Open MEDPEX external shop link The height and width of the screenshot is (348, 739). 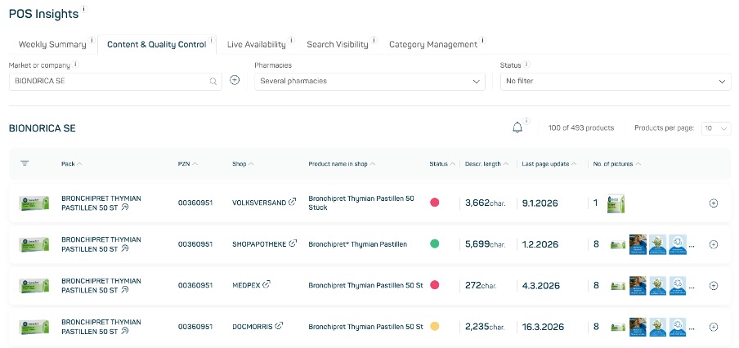click(x=266, y=284)
